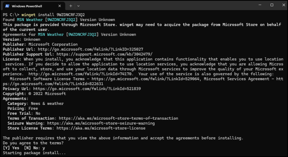This screenshot has height=157, width=288.
Task: Click the typed y after the Yes/No prompt
Action: [x=44, y=148]
